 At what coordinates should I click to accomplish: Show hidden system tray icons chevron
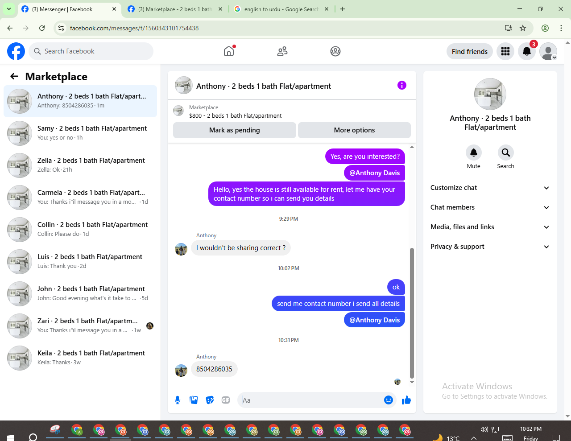(474, 437)
